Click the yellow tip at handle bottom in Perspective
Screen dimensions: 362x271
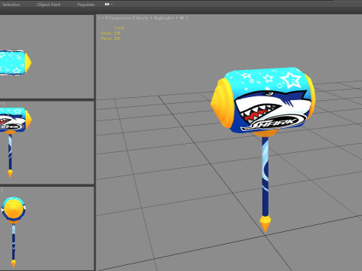point(265,224)
